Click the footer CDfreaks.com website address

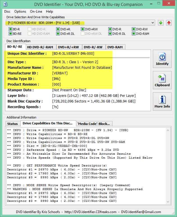pyautogui.click(x=90, y=212)
